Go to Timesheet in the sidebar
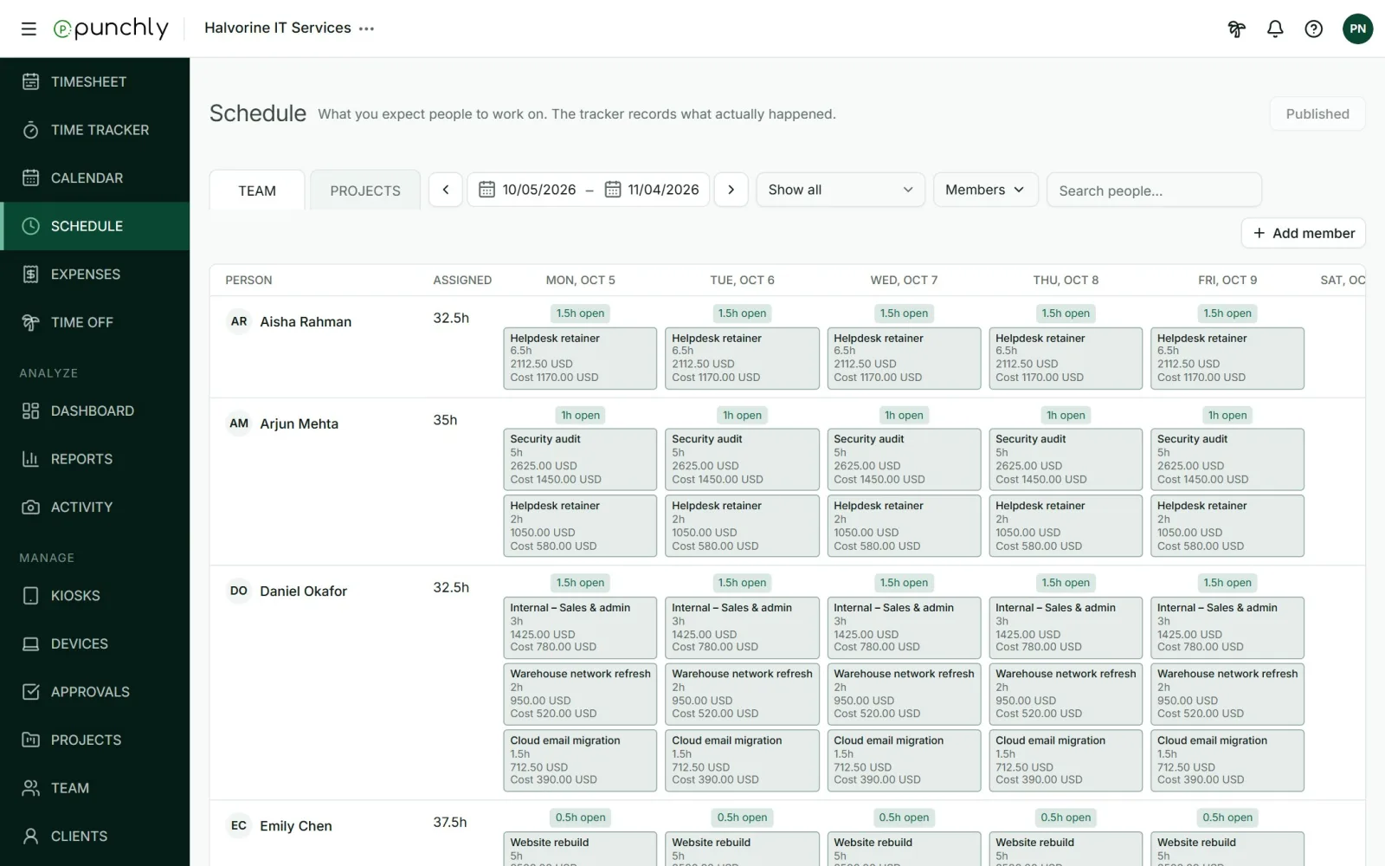The height and width of the screenshot is (866, 1385). click(95, 81)
